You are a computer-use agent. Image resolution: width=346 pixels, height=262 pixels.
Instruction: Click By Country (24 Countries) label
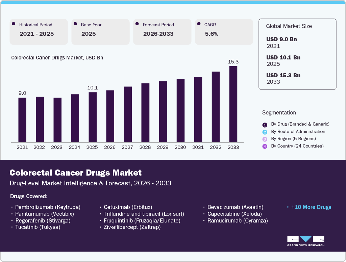tap(297, 146)
